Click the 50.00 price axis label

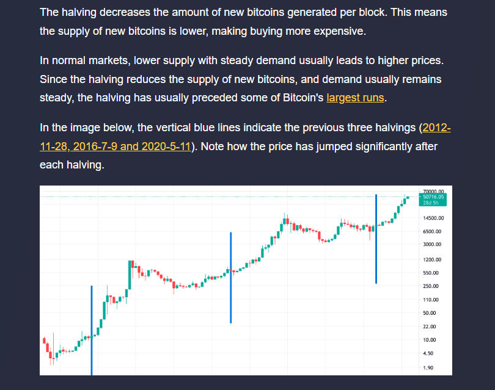tap(430, 312)
